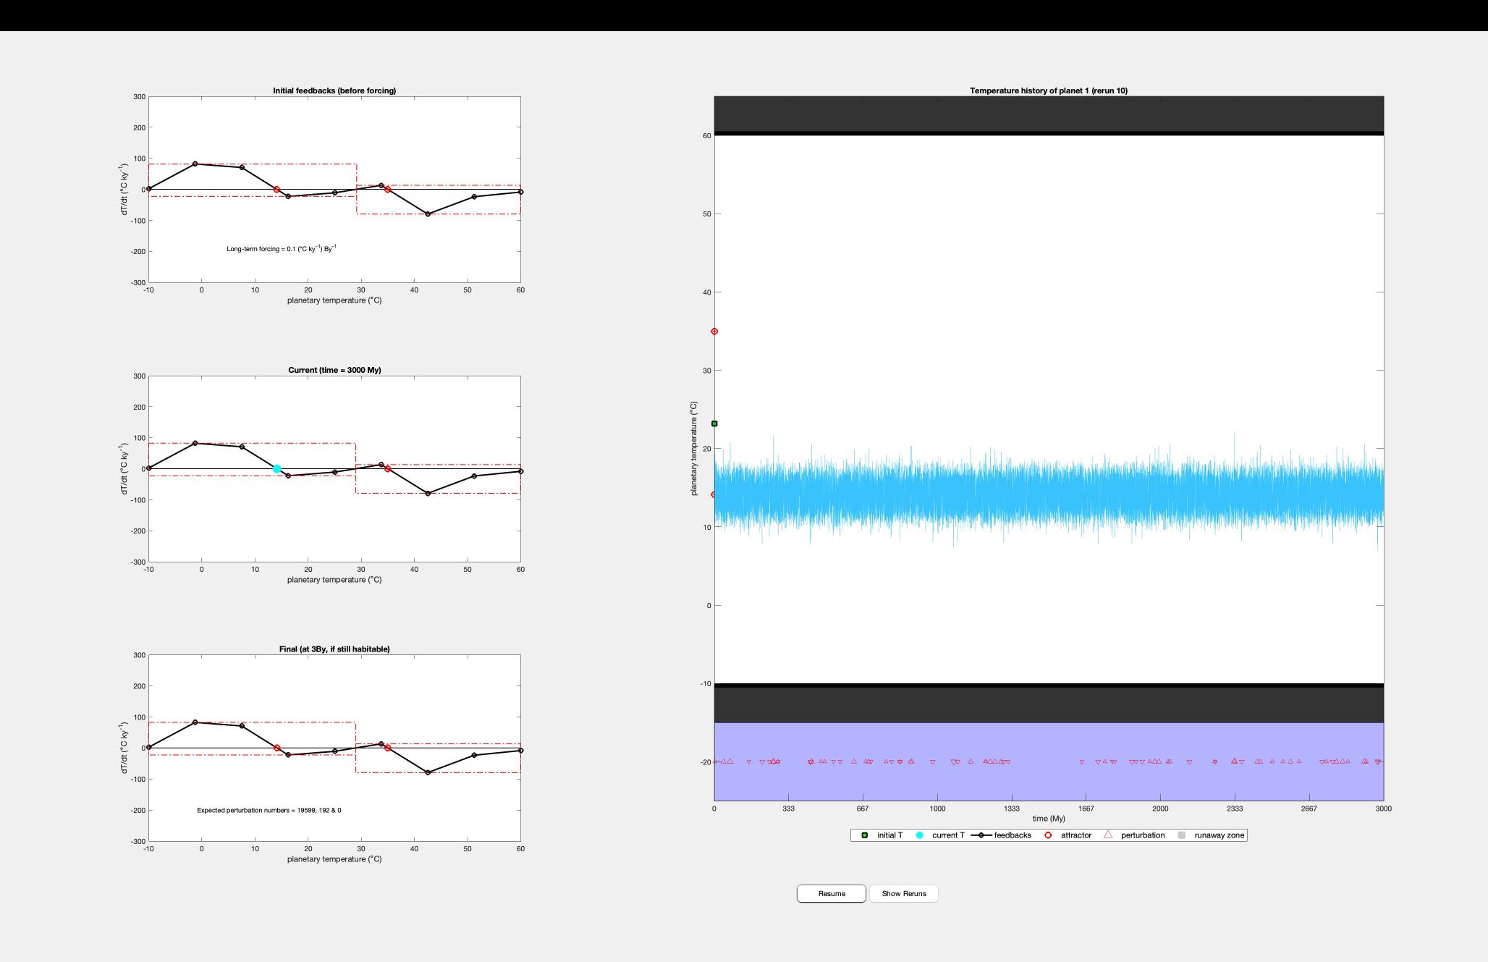Select the red attractor circle legend icon
Viewport: 1488px width, 962px height.
point(1048,835)
